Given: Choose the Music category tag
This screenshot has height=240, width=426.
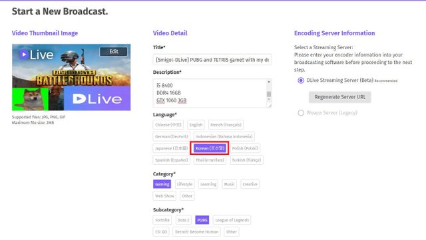Looking at the screenshot, I should [x=229, y=184].
